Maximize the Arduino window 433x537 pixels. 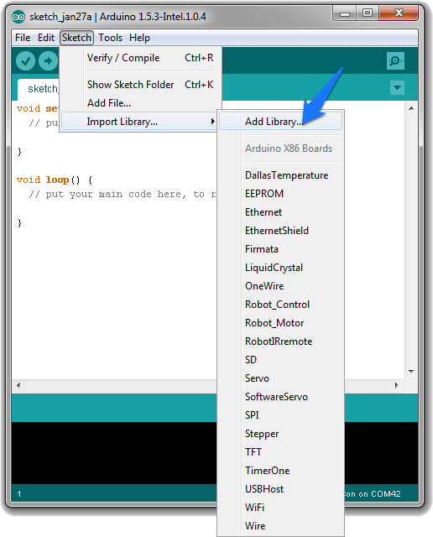coord(368,14)
